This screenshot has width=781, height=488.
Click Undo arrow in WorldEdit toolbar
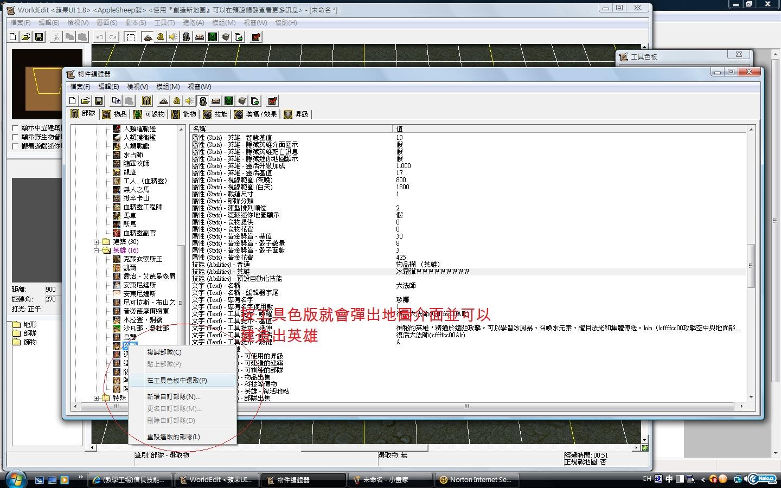(x=100, y=37)
